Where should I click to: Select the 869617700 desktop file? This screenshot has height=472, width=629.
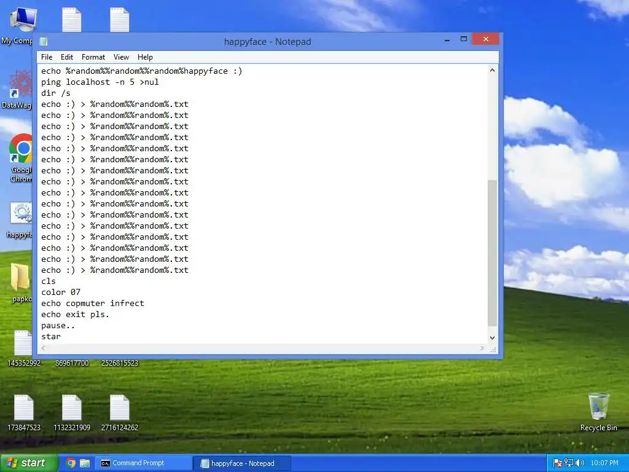72,363
